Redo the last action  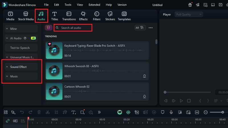tap(30, 112)
